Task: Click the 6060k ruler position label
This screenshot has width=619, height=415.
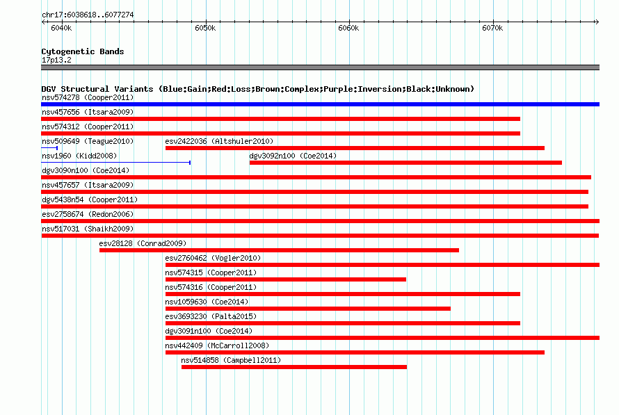Action: (348, 28)
